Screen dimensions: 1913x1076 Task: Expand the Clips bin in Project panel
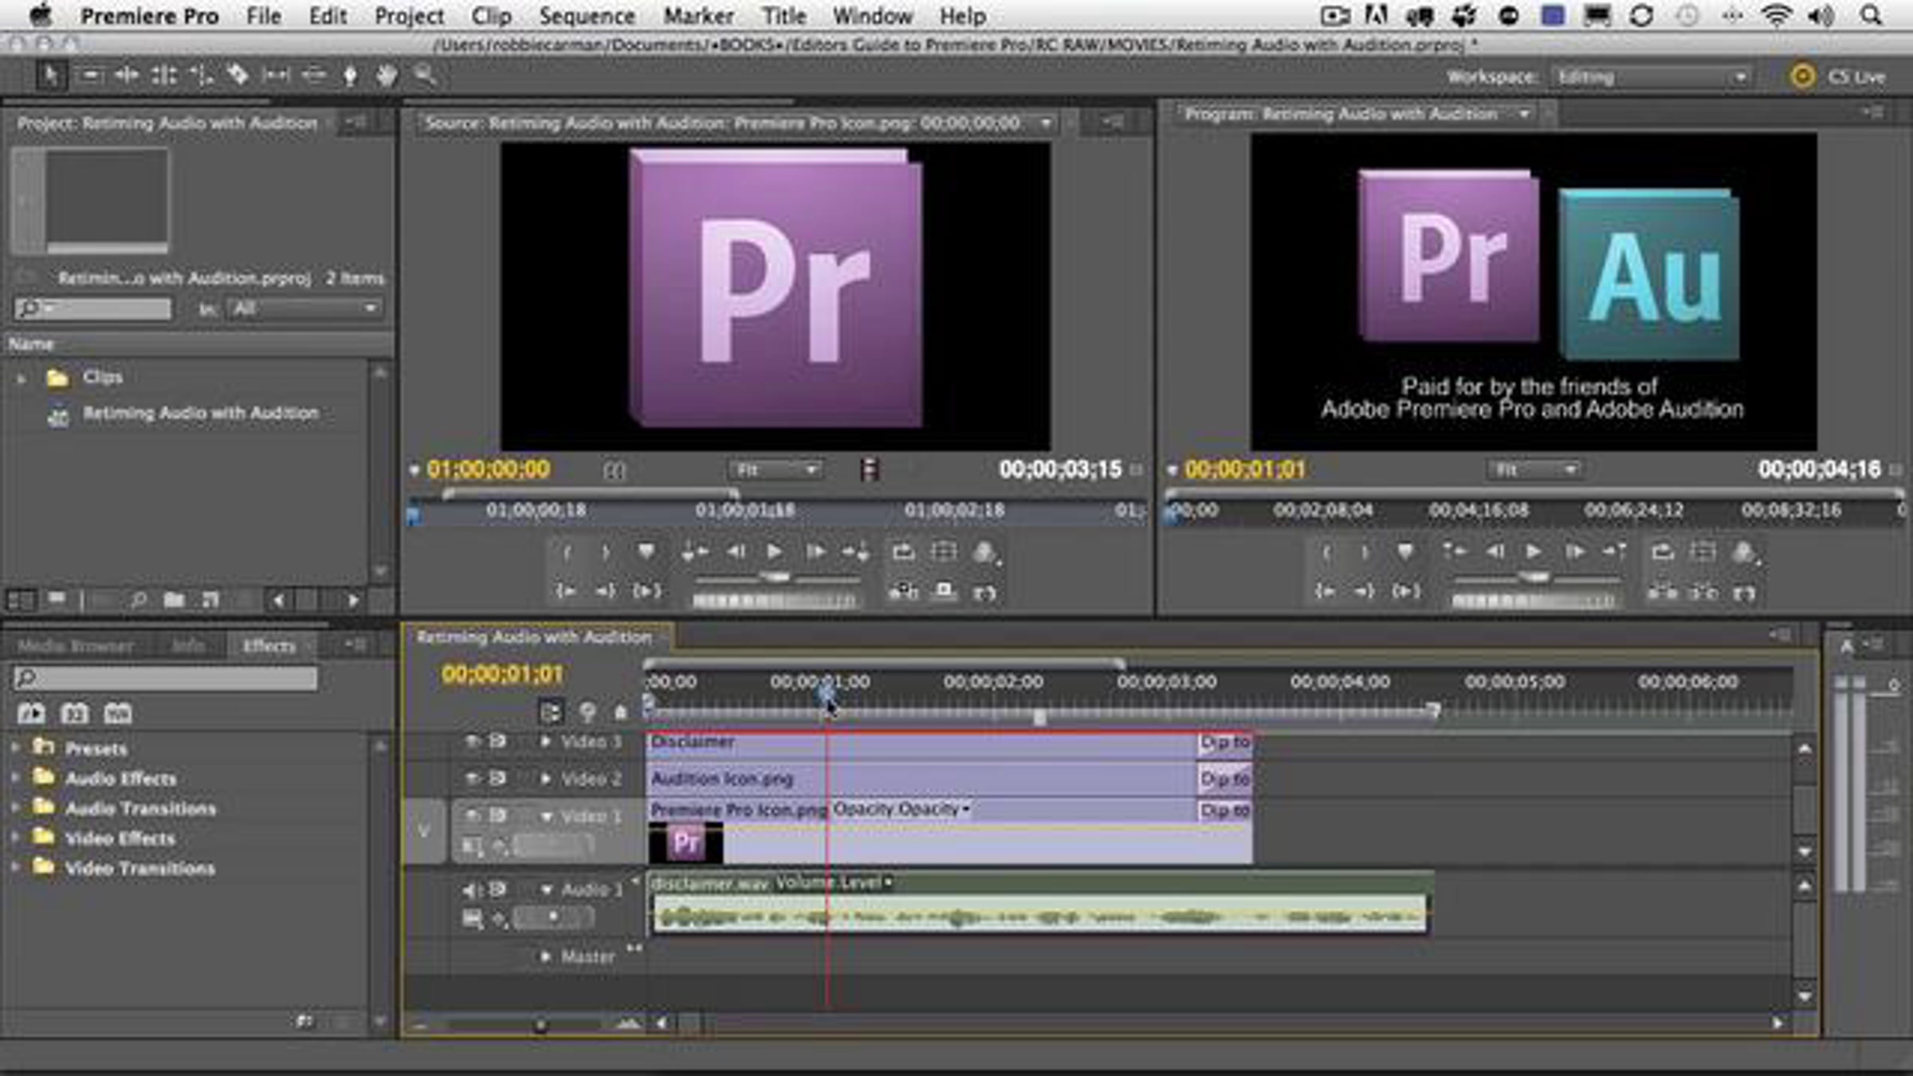tap(22, 378)
